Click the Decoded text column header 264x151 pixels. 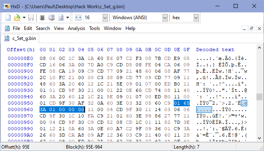point(215,50)
